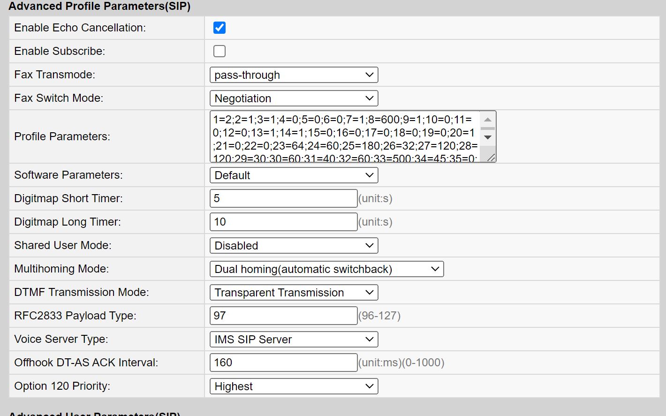Change DTMF Transmission Mode selection
This screenshot has width=666, height=416.
tap(294, 293)
